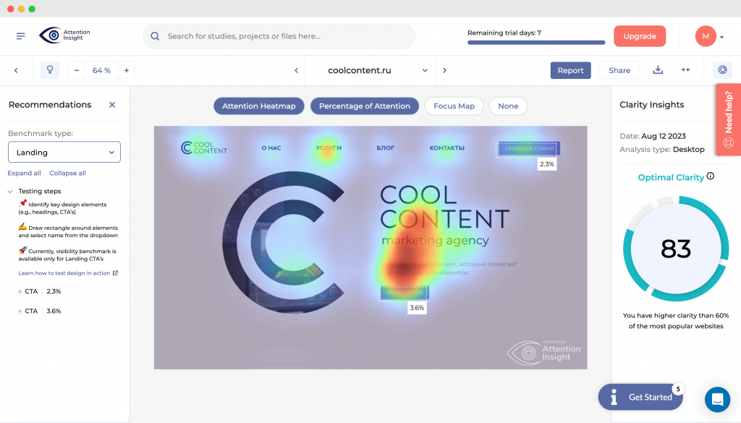Toggle Percentage of Attention view
741x423 pixels.
point(365,106)
